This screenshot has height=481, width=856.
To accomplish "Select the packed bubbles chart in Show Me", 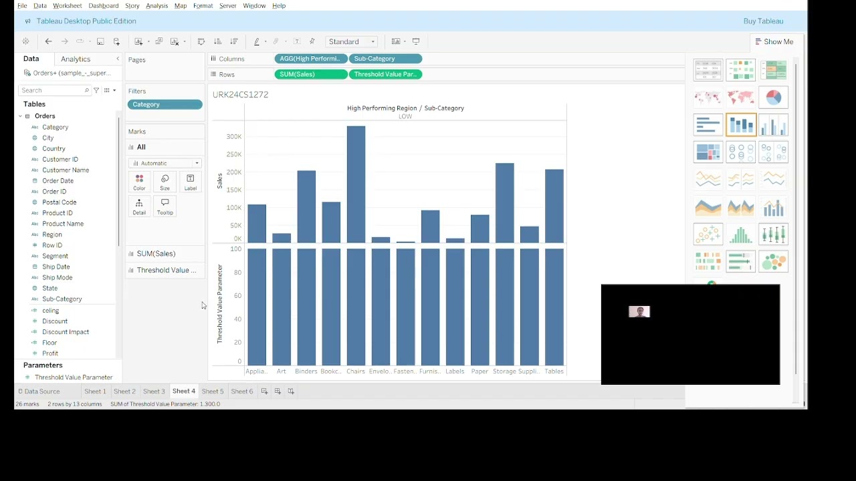I will (773, 262).
